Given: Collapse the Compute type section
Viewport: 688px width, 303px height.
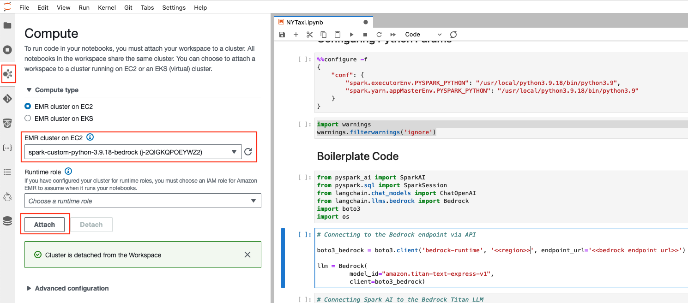Looking at the screenshot, I should tap(30, 90).
